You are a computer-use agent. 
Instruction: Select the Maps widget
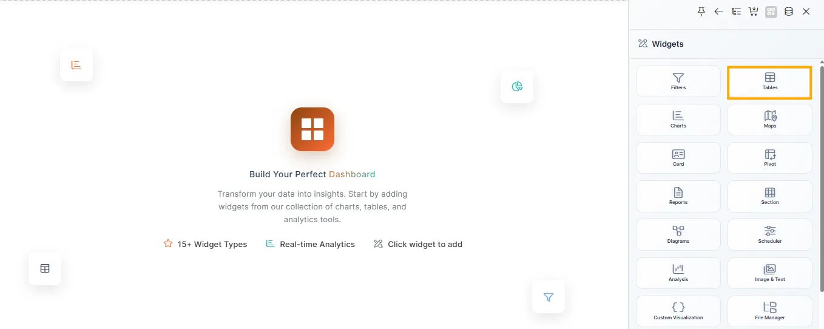coord(769,120)
